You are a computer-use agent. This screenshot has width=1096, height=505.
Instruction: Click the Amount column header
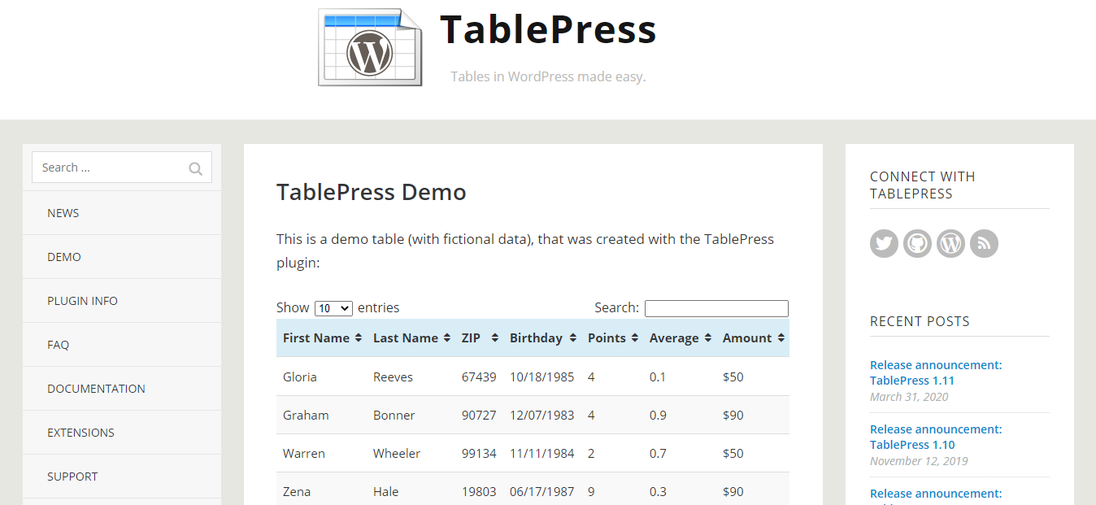tap(753, 338)
